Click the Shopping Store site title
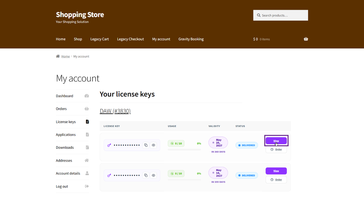Screen dimensions: 364x203 pos(80,15)
